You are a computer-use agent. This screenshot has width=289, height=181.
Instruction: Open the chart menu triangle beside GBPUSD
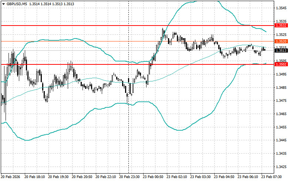(x=3, y=4)
